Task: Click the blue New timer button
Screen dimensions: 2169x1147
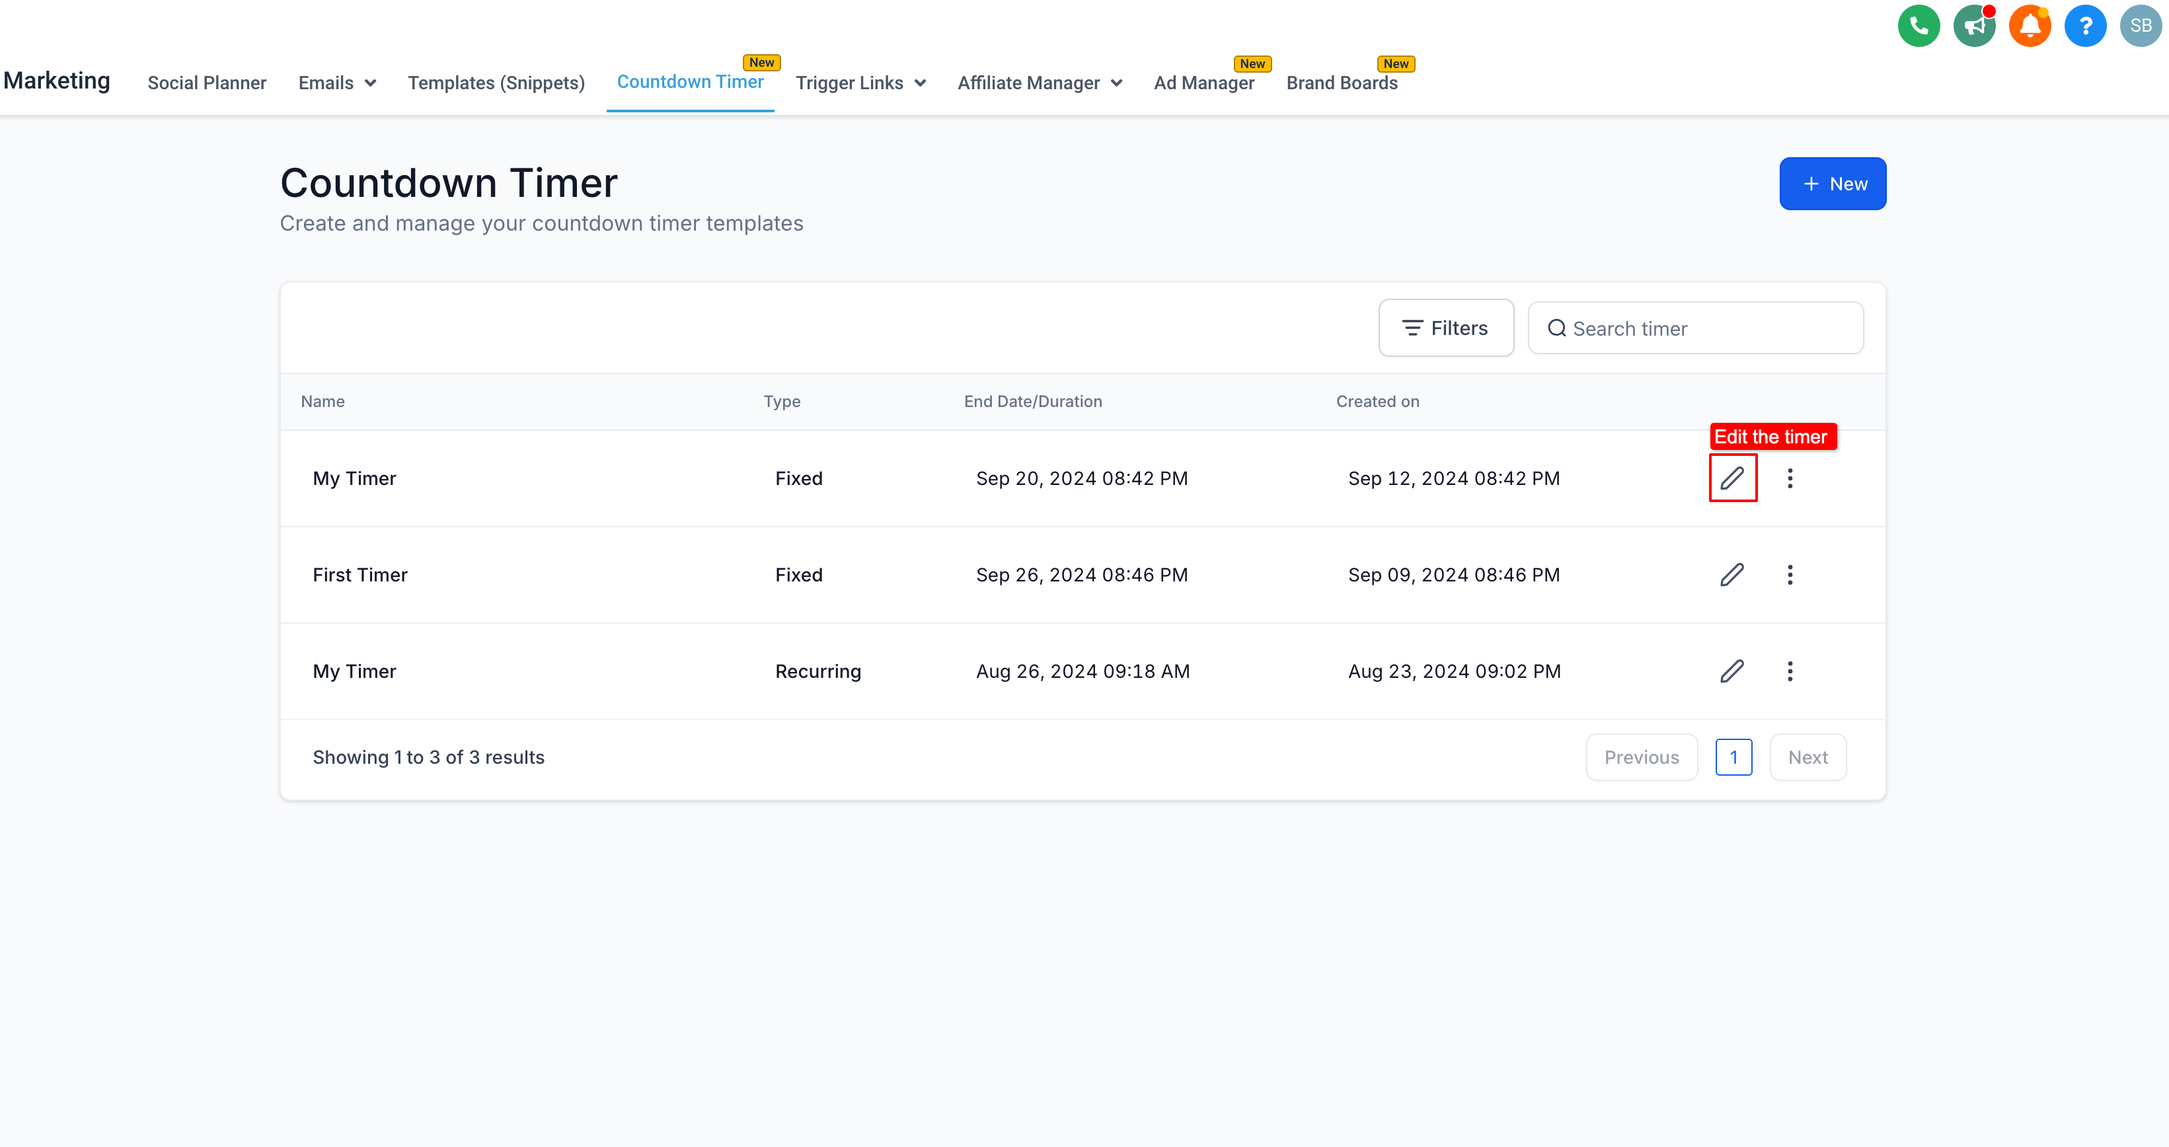Action: click(x=1832, y=184)
